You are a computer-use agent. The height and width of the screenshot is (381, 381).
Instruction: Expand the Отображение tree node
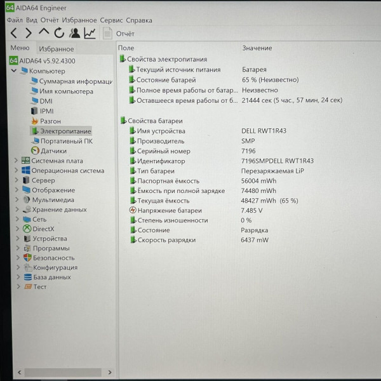tap(17, 190)
